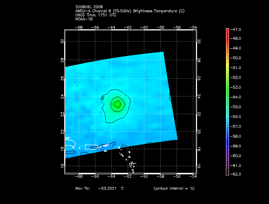269x204 pixels.
Task: Click the '200809L 2008' storm identifier text
Action: point(89,7)
